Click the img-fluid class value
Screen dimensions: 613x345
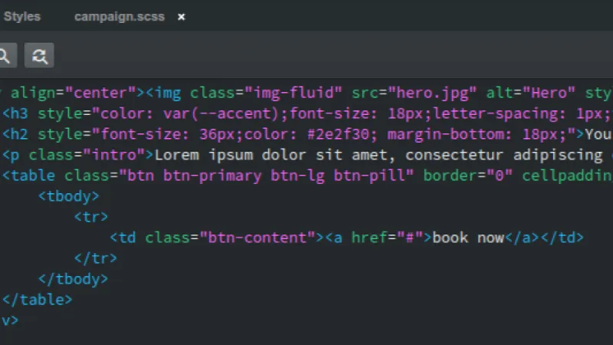(293, 93)
